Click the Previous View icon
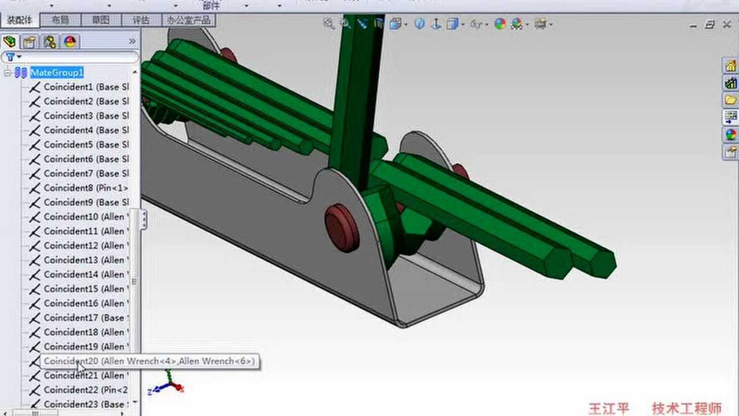Viewport: 739px width, 416px height. coord(362,24)
